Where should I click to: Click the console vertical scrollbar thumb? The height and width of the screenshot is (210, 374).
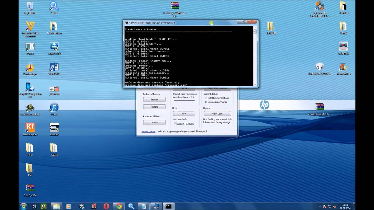click(255, 32)
